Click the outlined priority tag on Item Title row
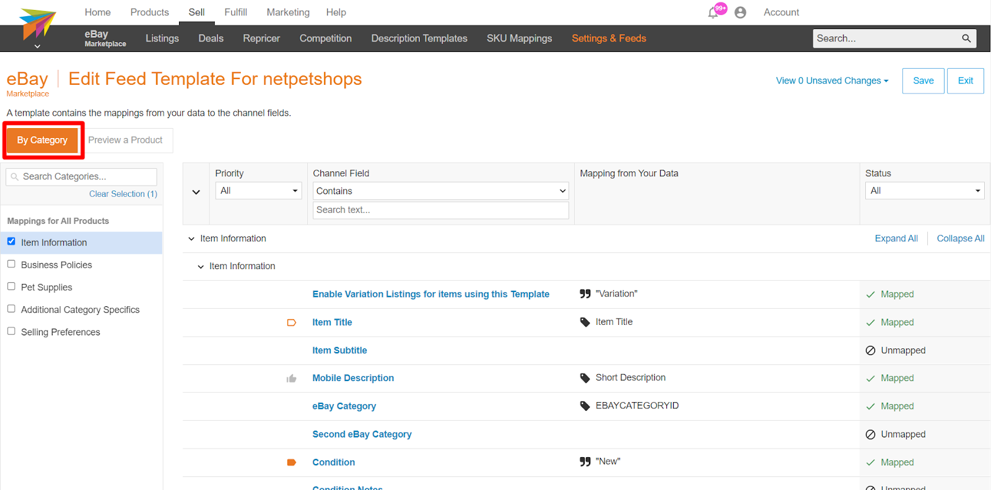Viewport: 991px width, 490px height. (292, 322)
